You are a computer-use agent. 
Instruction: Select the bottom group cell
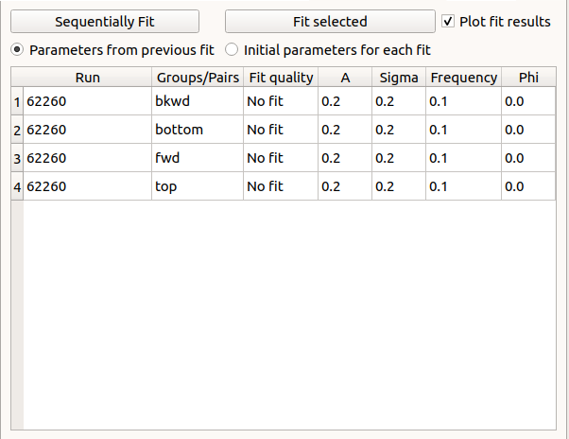(198, 130)
